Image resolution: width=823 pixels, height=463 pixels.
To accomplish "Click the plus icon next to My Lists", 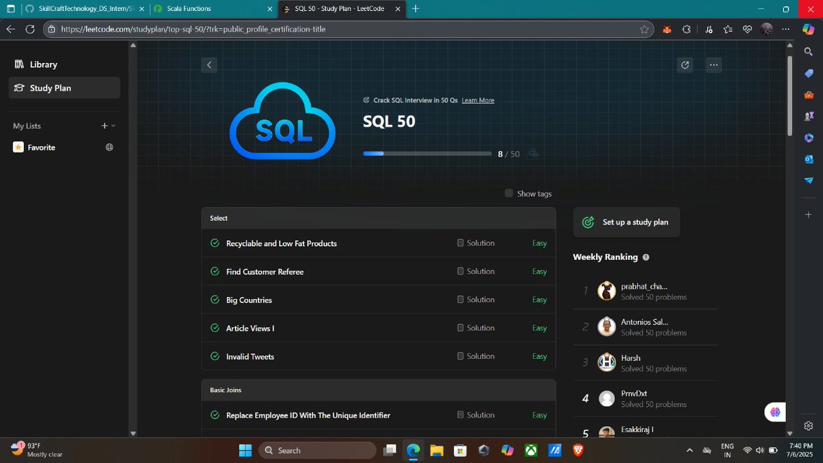I will coord(104,126).
